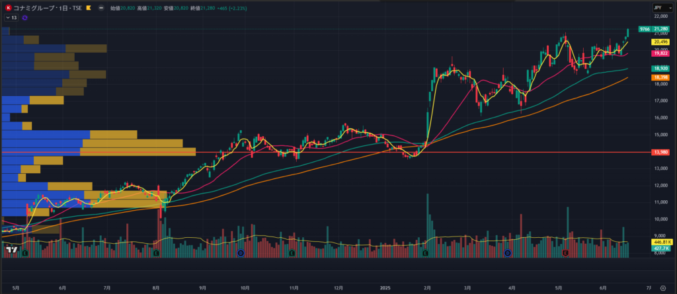Click the red Konami K symbol logo
Image resolution: width=677 pixels, height=294 pixels.
point(8,8)
